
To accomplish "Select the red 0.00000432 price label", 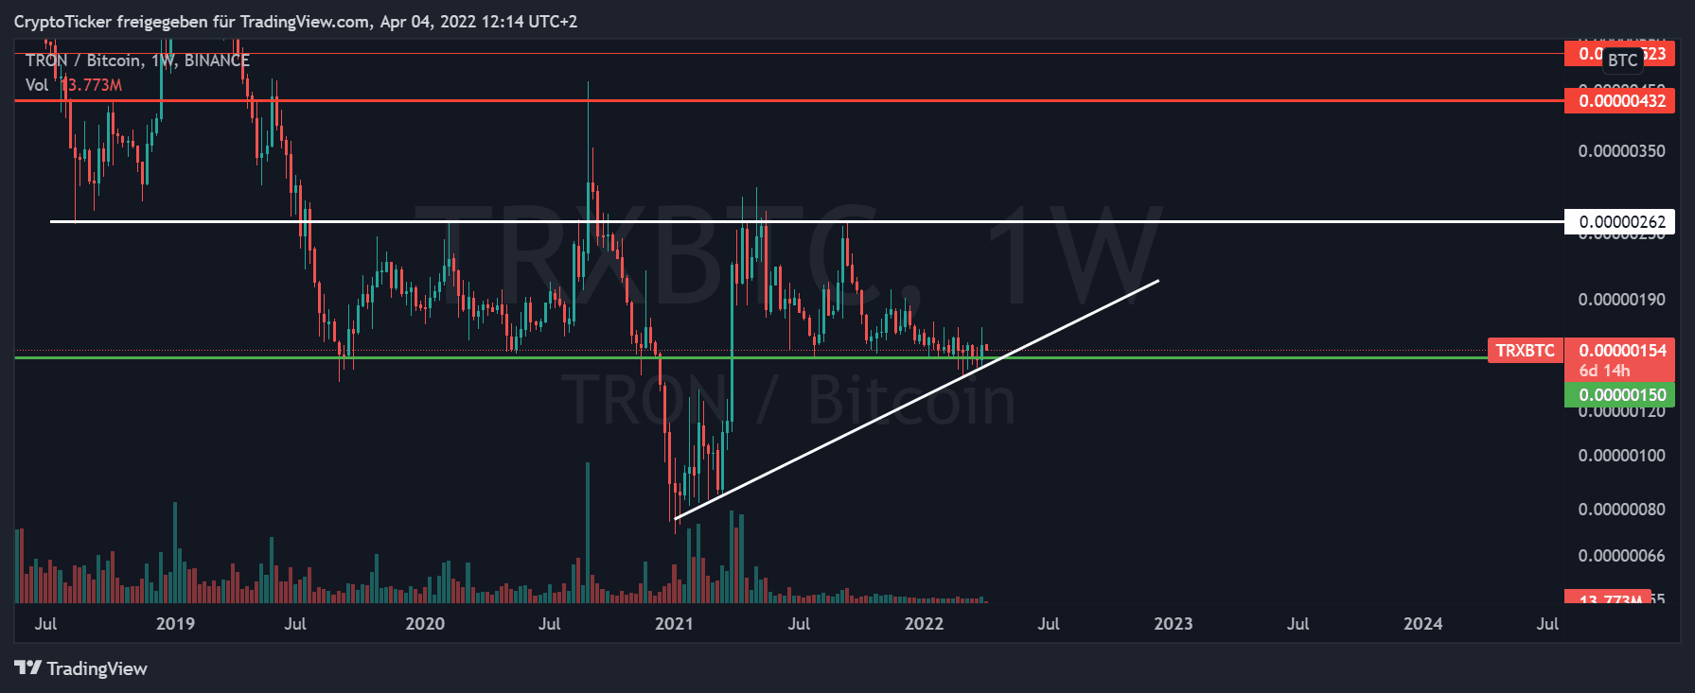I will [x=1619, y=100].
